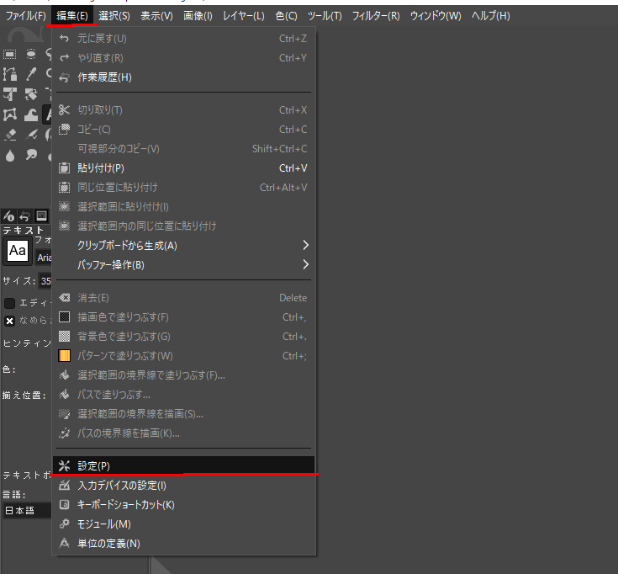Click 同じ位置に貼り付け entry with Ctrl+Alt+V
Viewport: 618px width, 574px height.
(x=183, y=188)
